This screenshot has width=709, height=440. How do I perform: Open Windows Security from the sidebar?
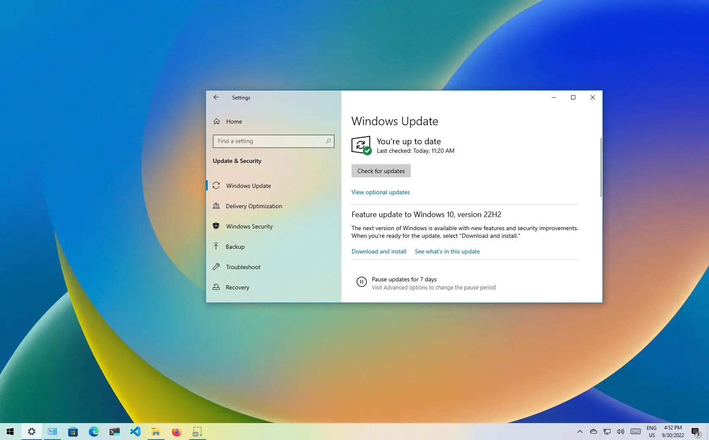[x=249, y=226]
